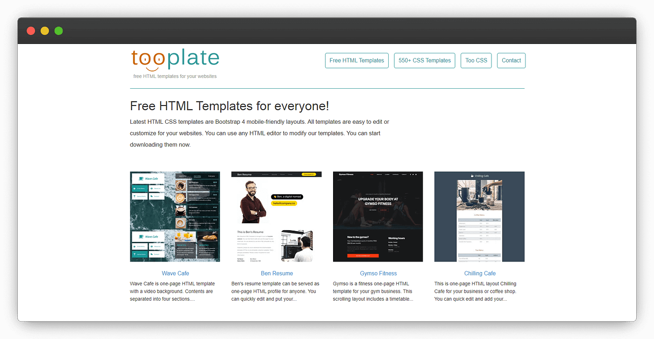
Task: Click description starting 'Ben's resume template can be served'
Action: tap(276, 291)
